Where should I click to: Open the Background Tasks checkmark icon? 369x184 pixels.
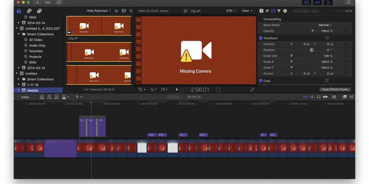pos(59,2)
